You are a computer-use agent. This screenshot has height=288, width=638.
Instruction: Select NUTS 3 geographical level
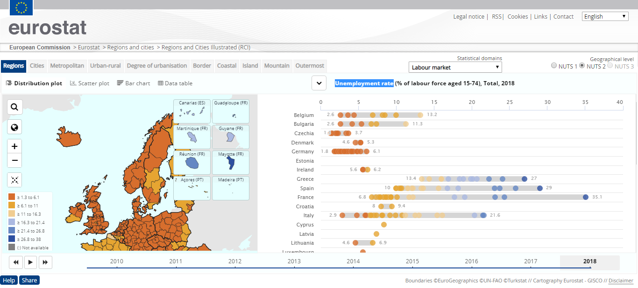pyautogui.click(x=610, y=66)
